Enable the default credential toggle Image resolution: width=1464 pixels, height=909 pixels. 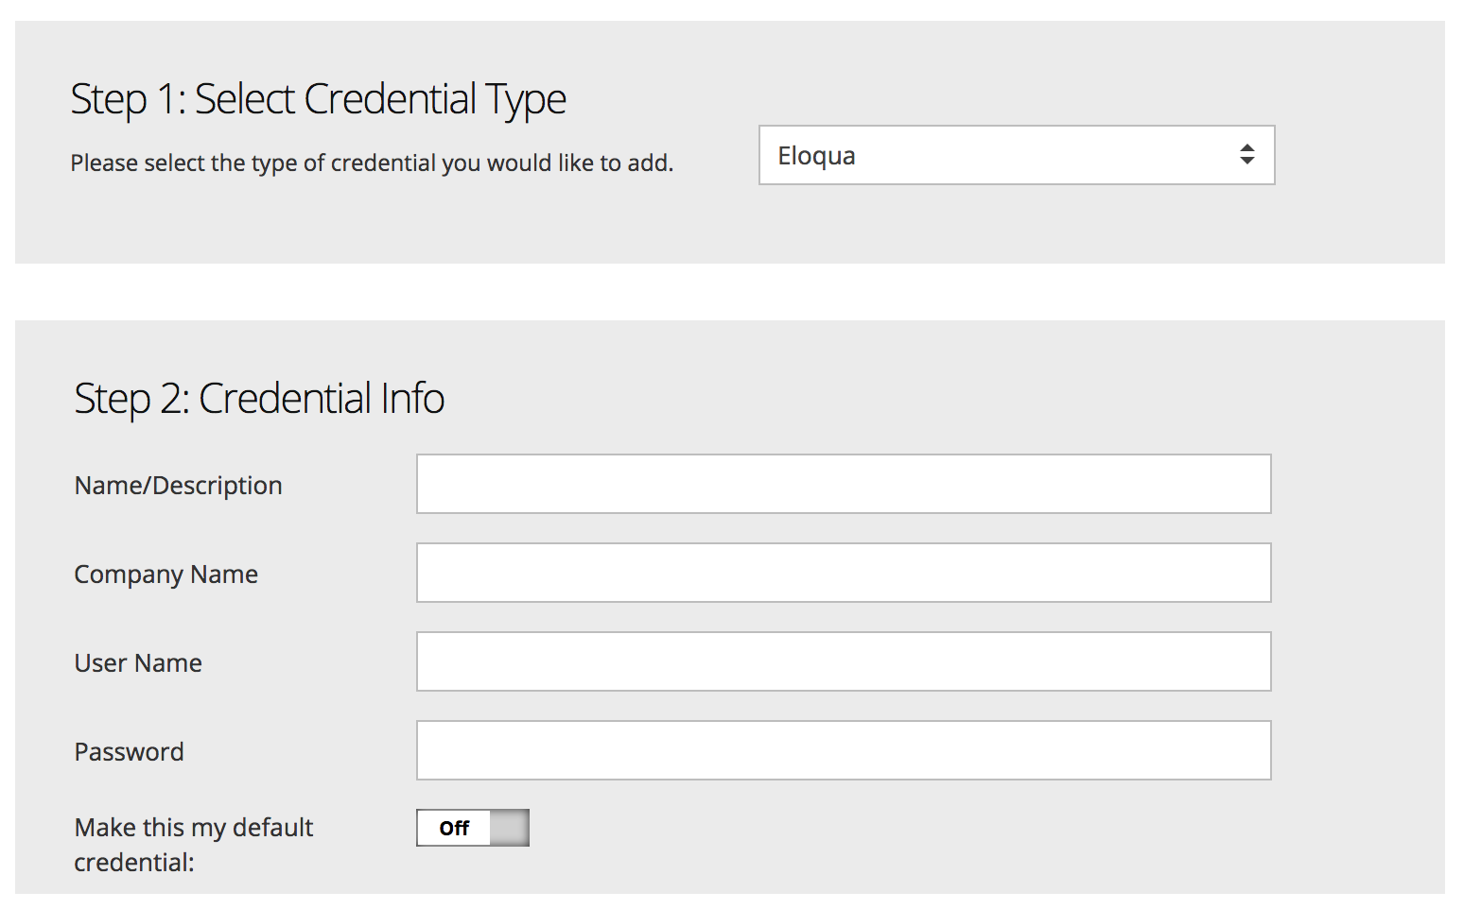[472, 828]
